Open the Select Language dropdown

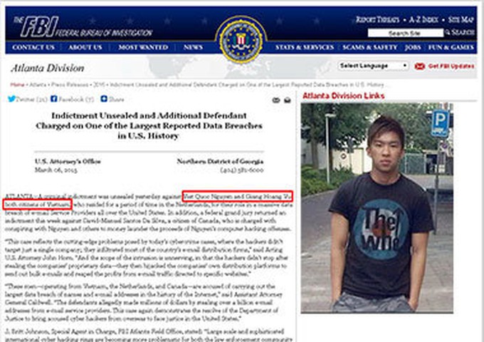click(x=373, y=66)
